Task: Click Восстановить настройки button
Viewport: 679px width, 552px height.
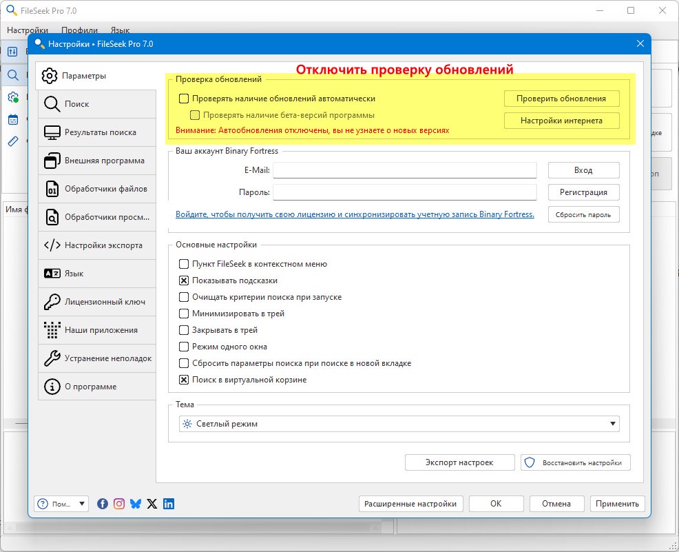Action: coord(576,462)
